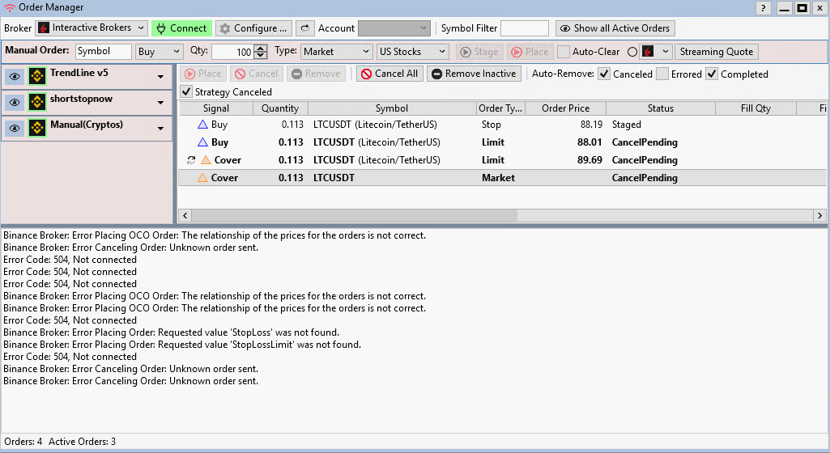Screen dimensions: 830x453
Task: Click the Cancel All button
Action: 389,74
